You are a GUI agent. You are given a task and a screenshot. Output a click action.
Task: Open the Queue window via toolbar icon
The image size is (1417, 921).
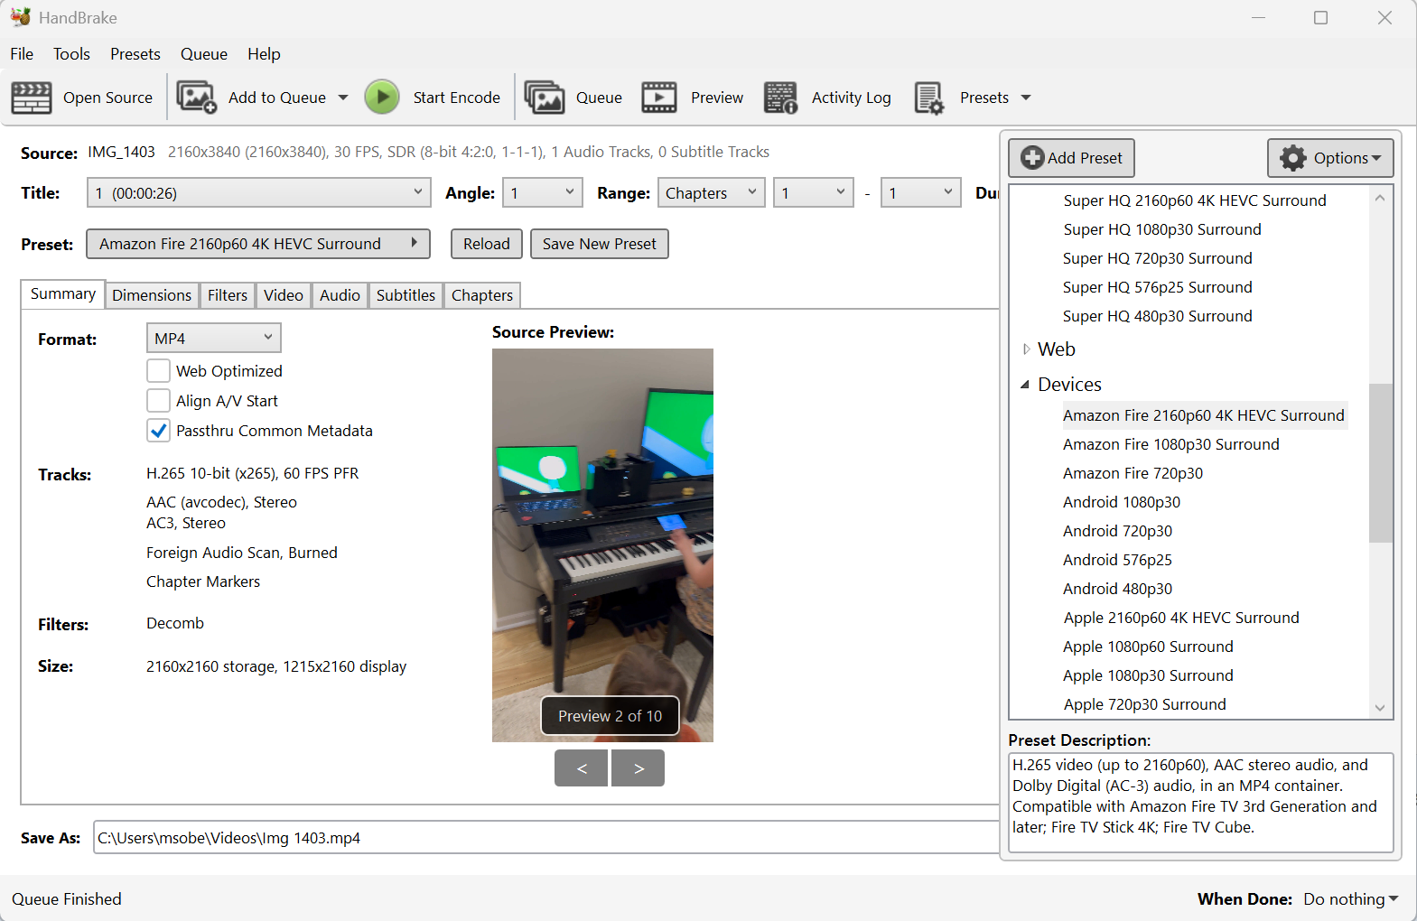pos(545,98)
